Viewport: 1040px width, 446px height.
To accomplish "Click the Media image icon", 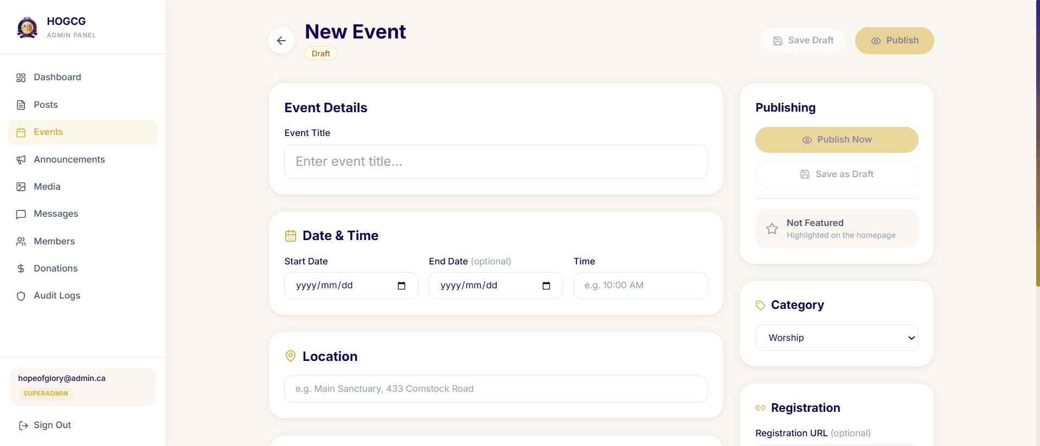I will click(21, 186).
